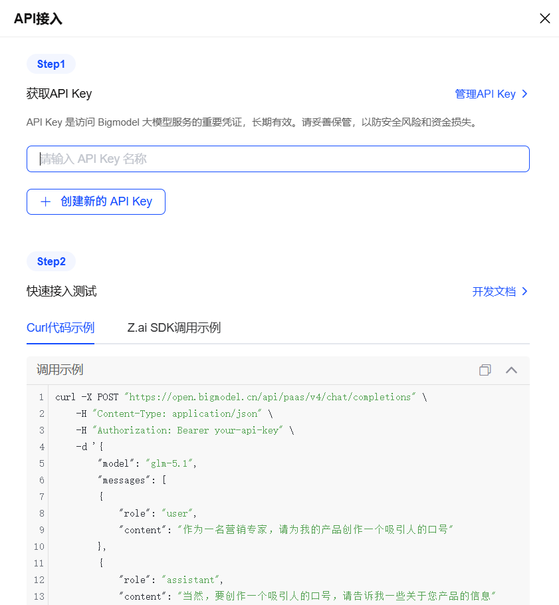Switch to Curl代码示例 tab
The image size is (559, 605).
click(60, 328)
